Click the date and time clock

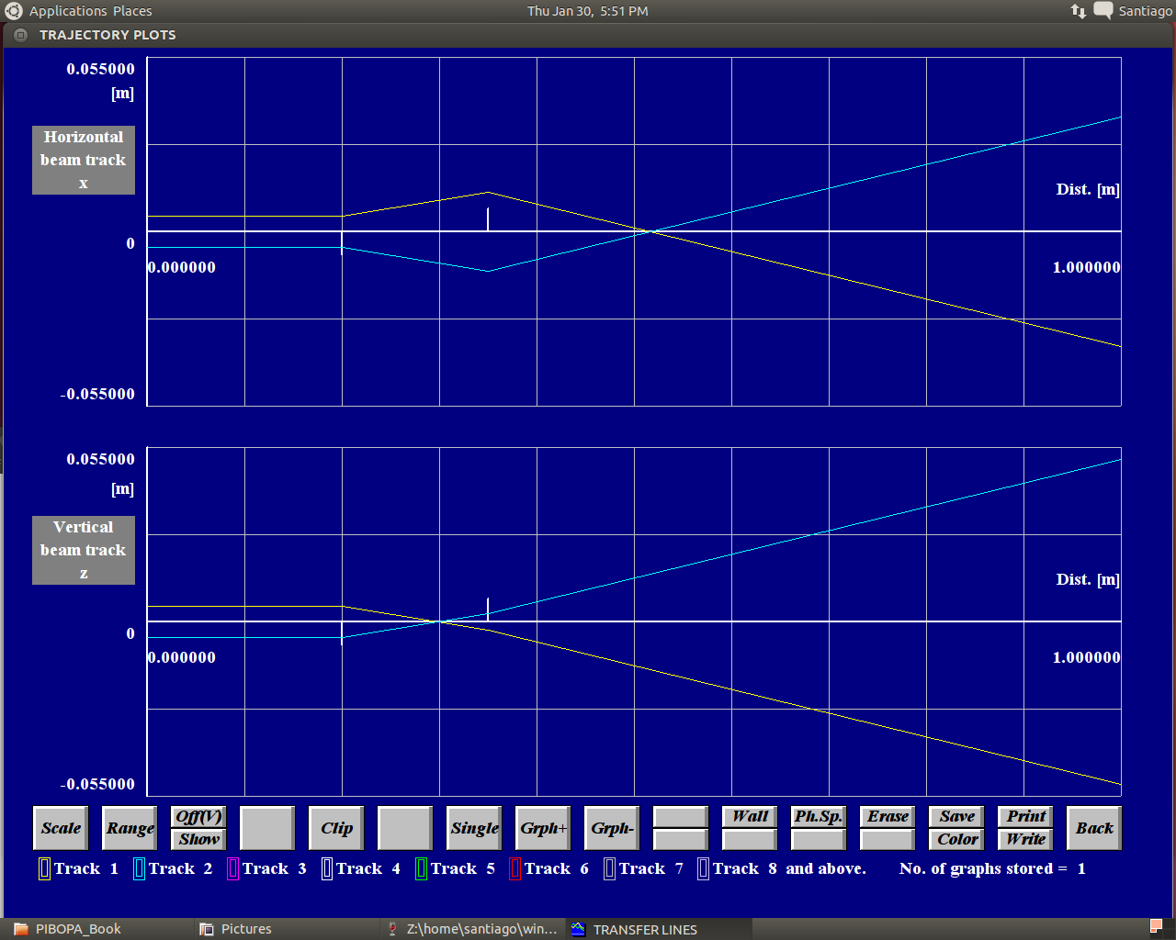[588, 11]
